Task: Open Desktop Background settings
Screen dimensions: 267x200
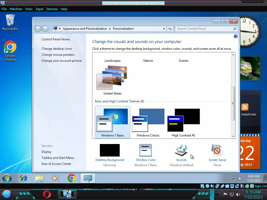Action: click(x=110, y=155)
